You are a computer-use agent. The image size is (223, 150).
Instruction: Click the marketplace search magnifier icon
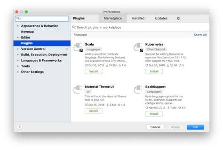(74, 27)
